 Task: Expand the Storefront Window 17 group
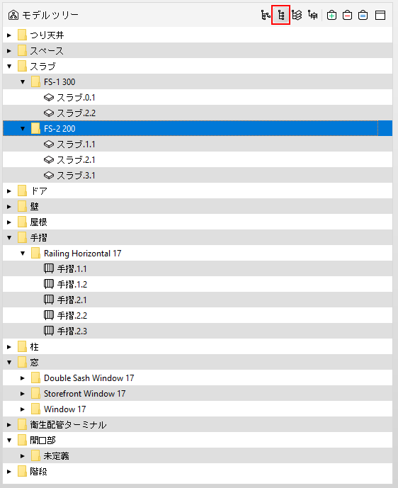pyautogui.click(x=23, y=393)
